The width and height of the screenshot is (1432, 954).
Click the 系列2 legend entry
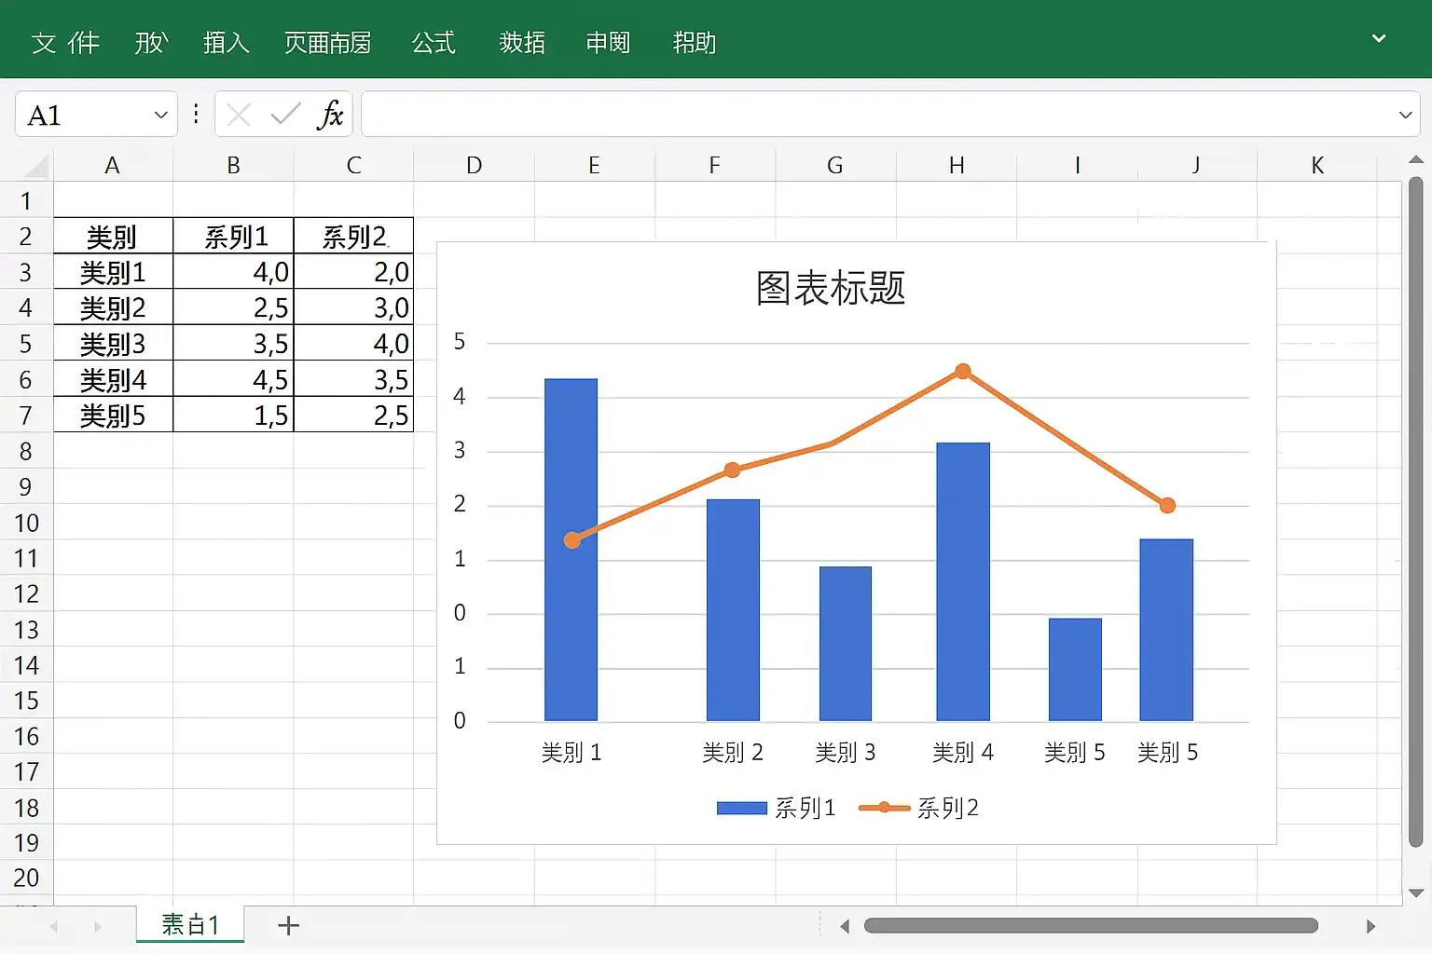click(x=919, y=808)
